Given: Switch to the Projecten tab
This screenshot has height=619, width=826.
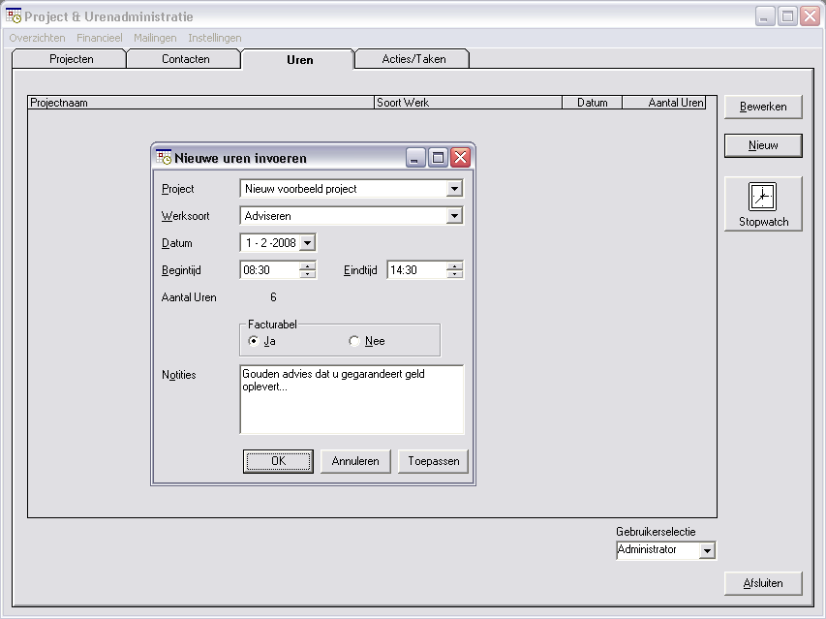Looking at the screenshot, I should tap(71, 59).
